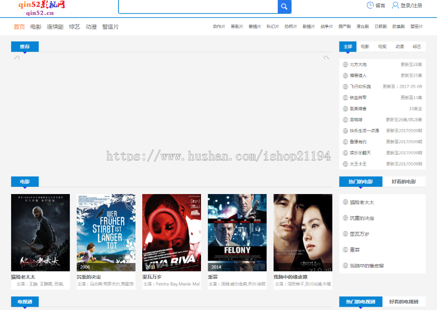This screenshot has width=437, height=310.
Task: Select the 热门的电视剧 tab
Action: pyautogui.click(x=361, y=302)
